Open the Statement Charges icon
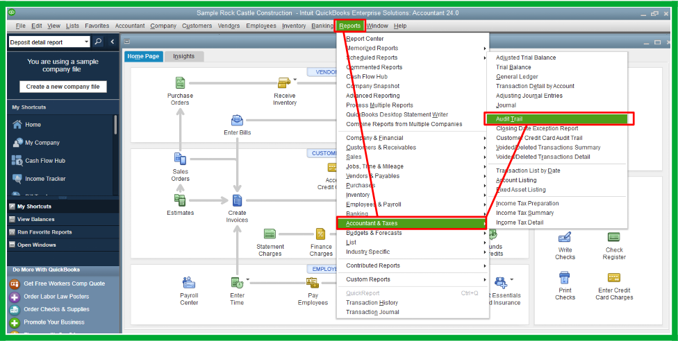 point(270,234)
